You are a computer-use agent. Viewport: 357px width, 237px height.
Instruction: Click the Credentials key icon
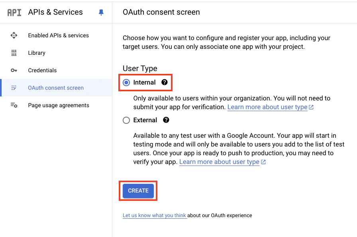tap(14, 70)
